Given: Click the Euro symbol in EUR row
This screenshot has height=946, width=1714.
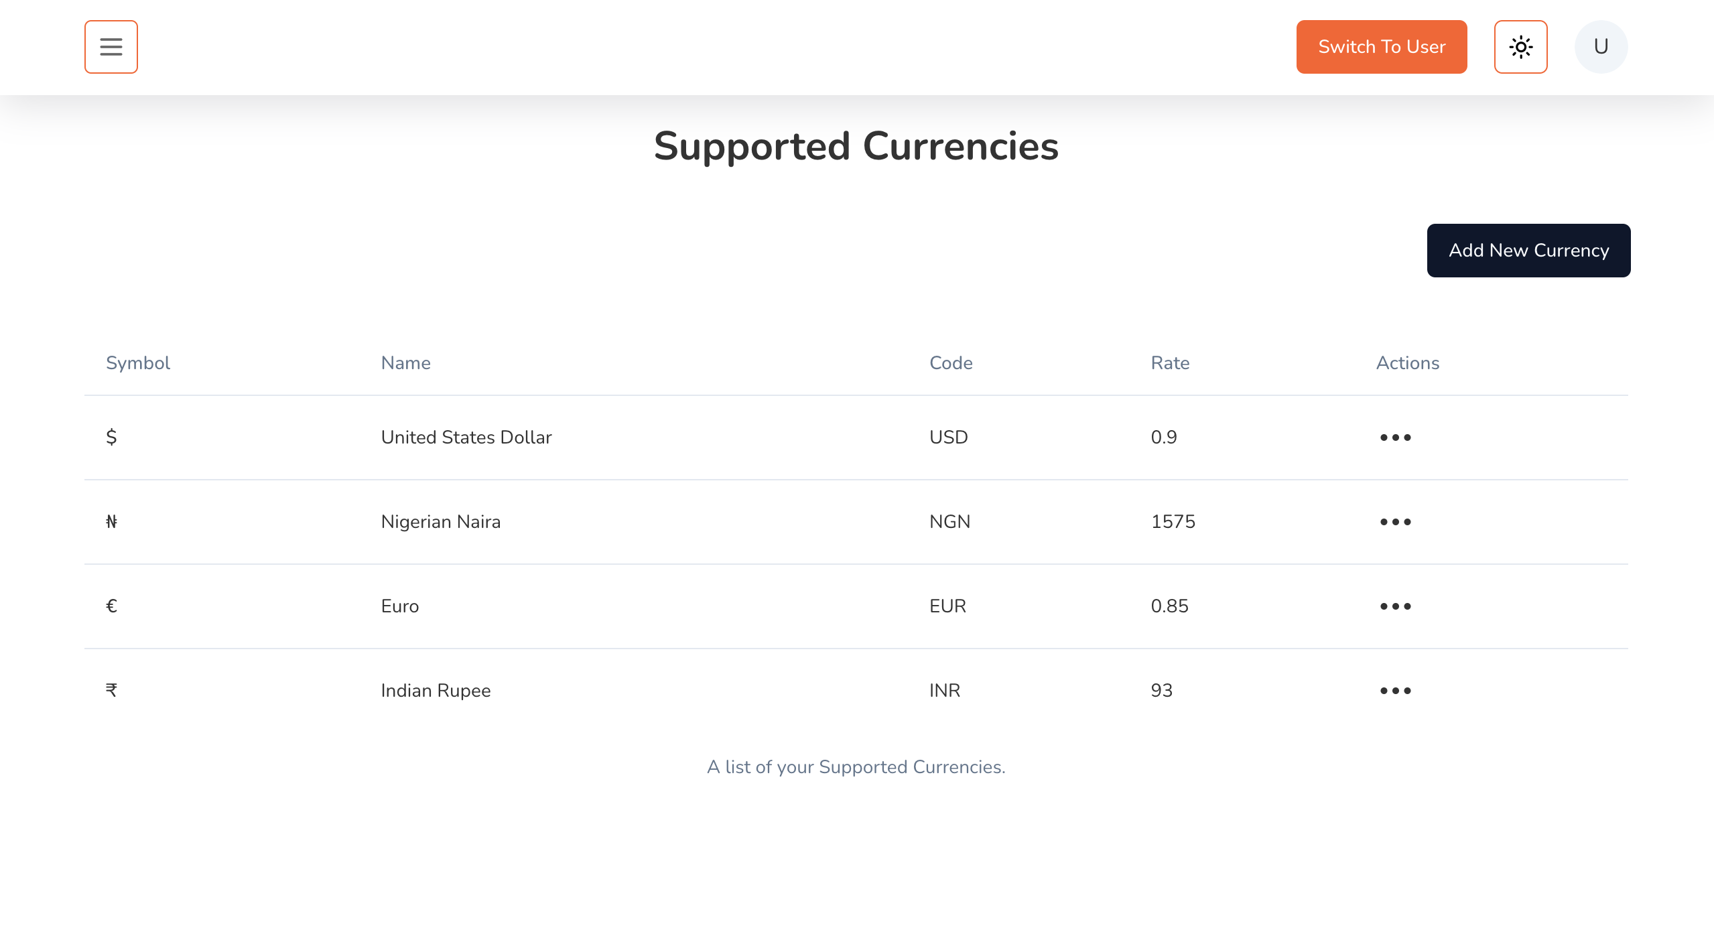Looking at the screenshot, I should 112,606.
